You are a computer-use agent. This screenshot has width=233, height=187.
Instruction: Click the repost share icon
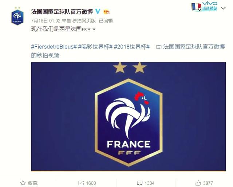81,183
